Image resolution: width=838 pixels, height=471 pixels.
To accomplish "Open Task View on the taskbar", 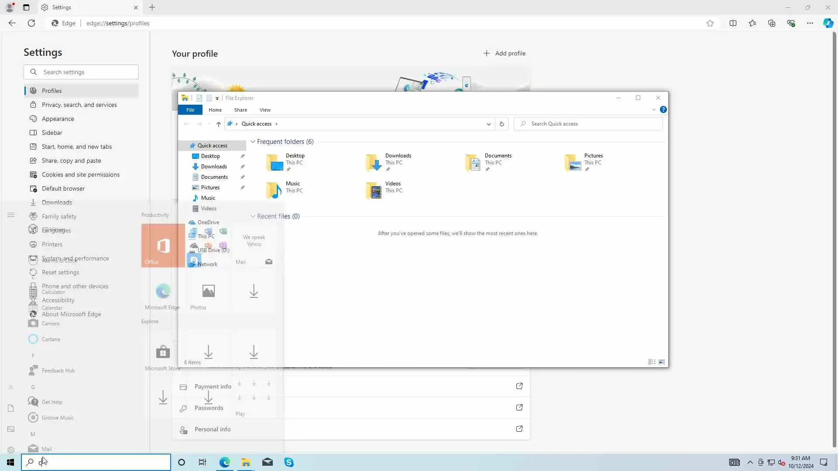I will coord(203,462).
